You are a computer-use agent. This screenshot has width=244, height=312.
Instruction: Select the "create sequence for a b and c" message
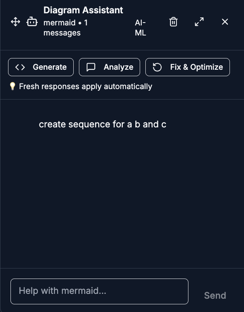point(103,125)
